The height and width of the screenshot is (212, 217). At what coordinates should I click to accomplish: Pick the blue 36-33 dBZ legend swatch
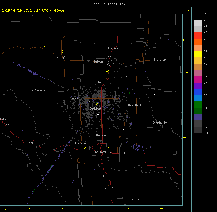198,92
